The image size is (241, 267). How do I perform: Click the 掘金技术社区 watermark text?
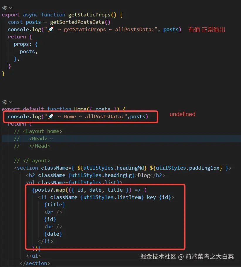point(158,257)
